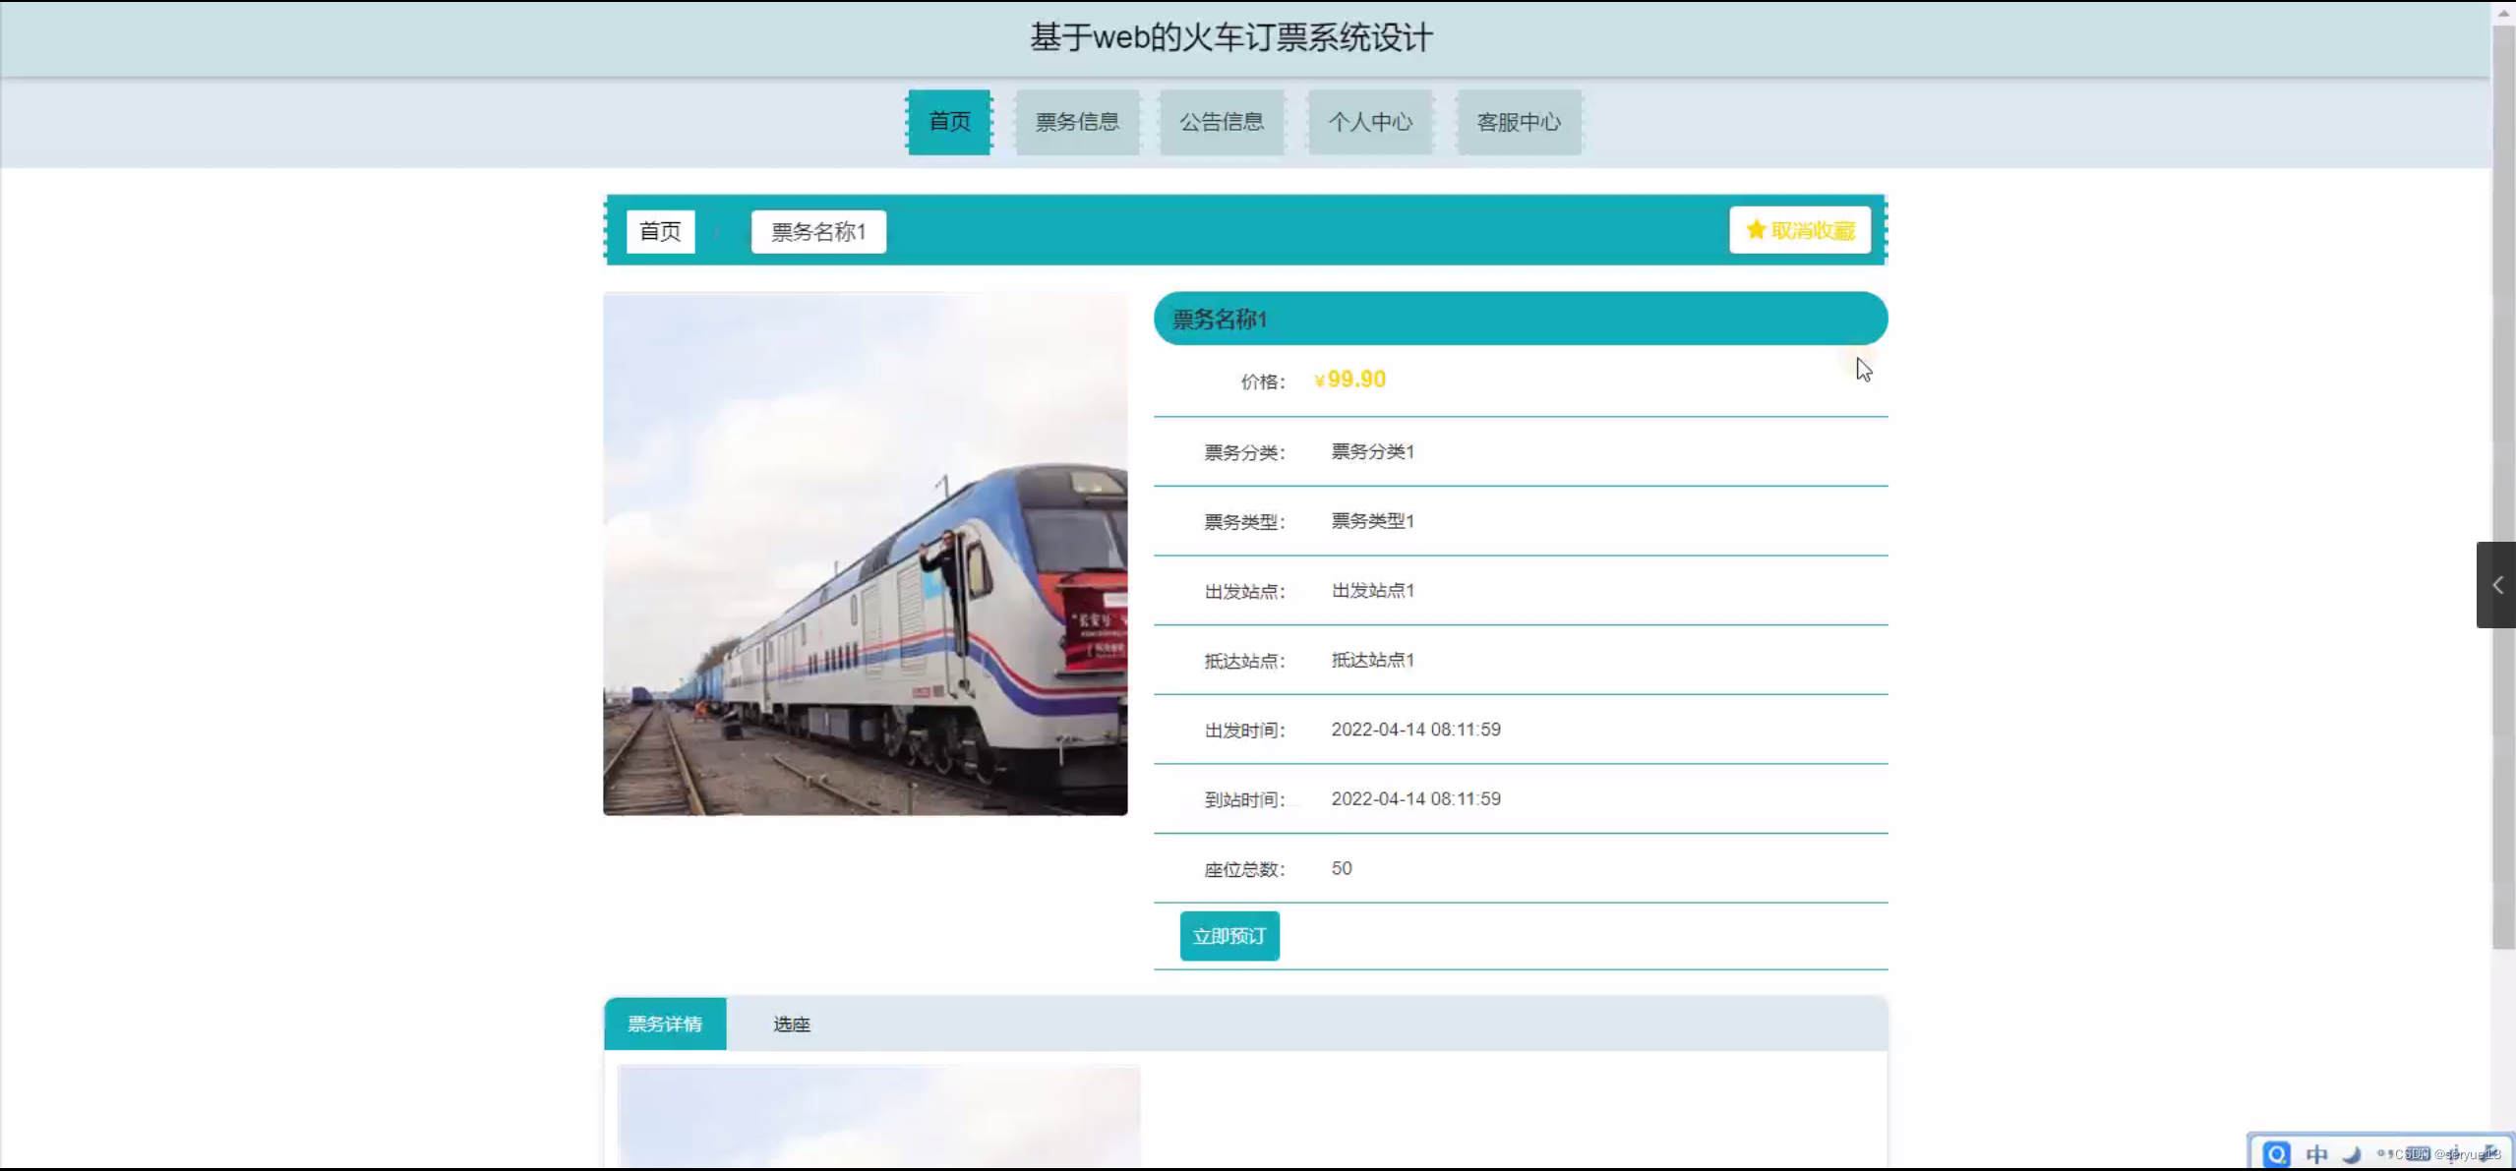Toggle the 中 Chinese input mode icon
Screen dimensions: 2516x1171
pyautogui.click(x=2316, y=1153)
